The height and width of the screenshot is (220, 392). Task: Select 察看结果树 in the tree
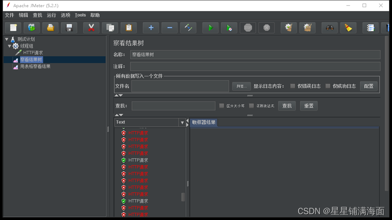31,60
